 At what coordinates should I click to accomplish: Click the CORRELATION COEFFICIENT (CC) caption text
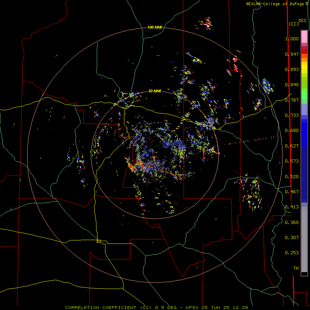(x=108, y=308)
